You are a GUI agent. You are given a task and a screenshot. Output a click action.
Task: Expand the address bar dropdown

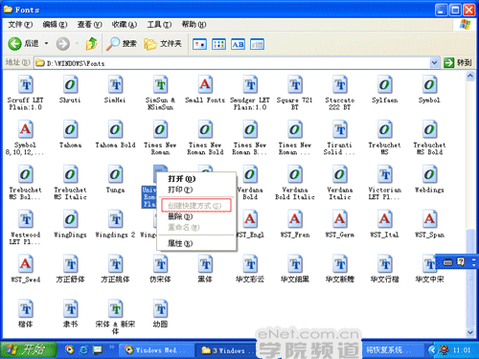coord(434,63)
